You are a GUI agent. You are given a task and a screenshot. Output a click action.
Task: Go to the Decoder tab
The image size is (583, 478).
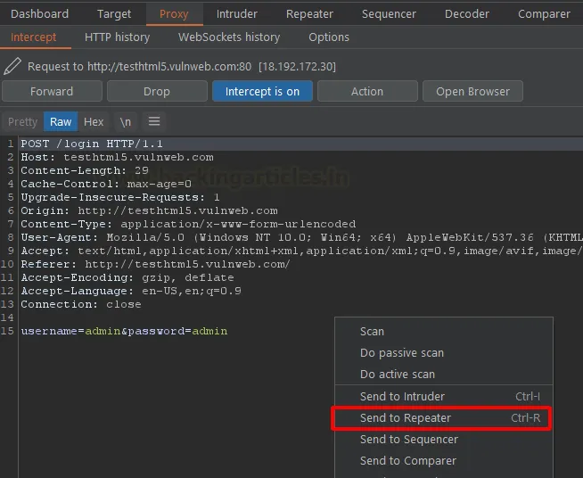coord(466,14)
